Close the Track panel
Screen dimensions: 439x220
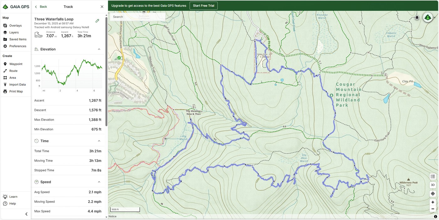(102, 7)
